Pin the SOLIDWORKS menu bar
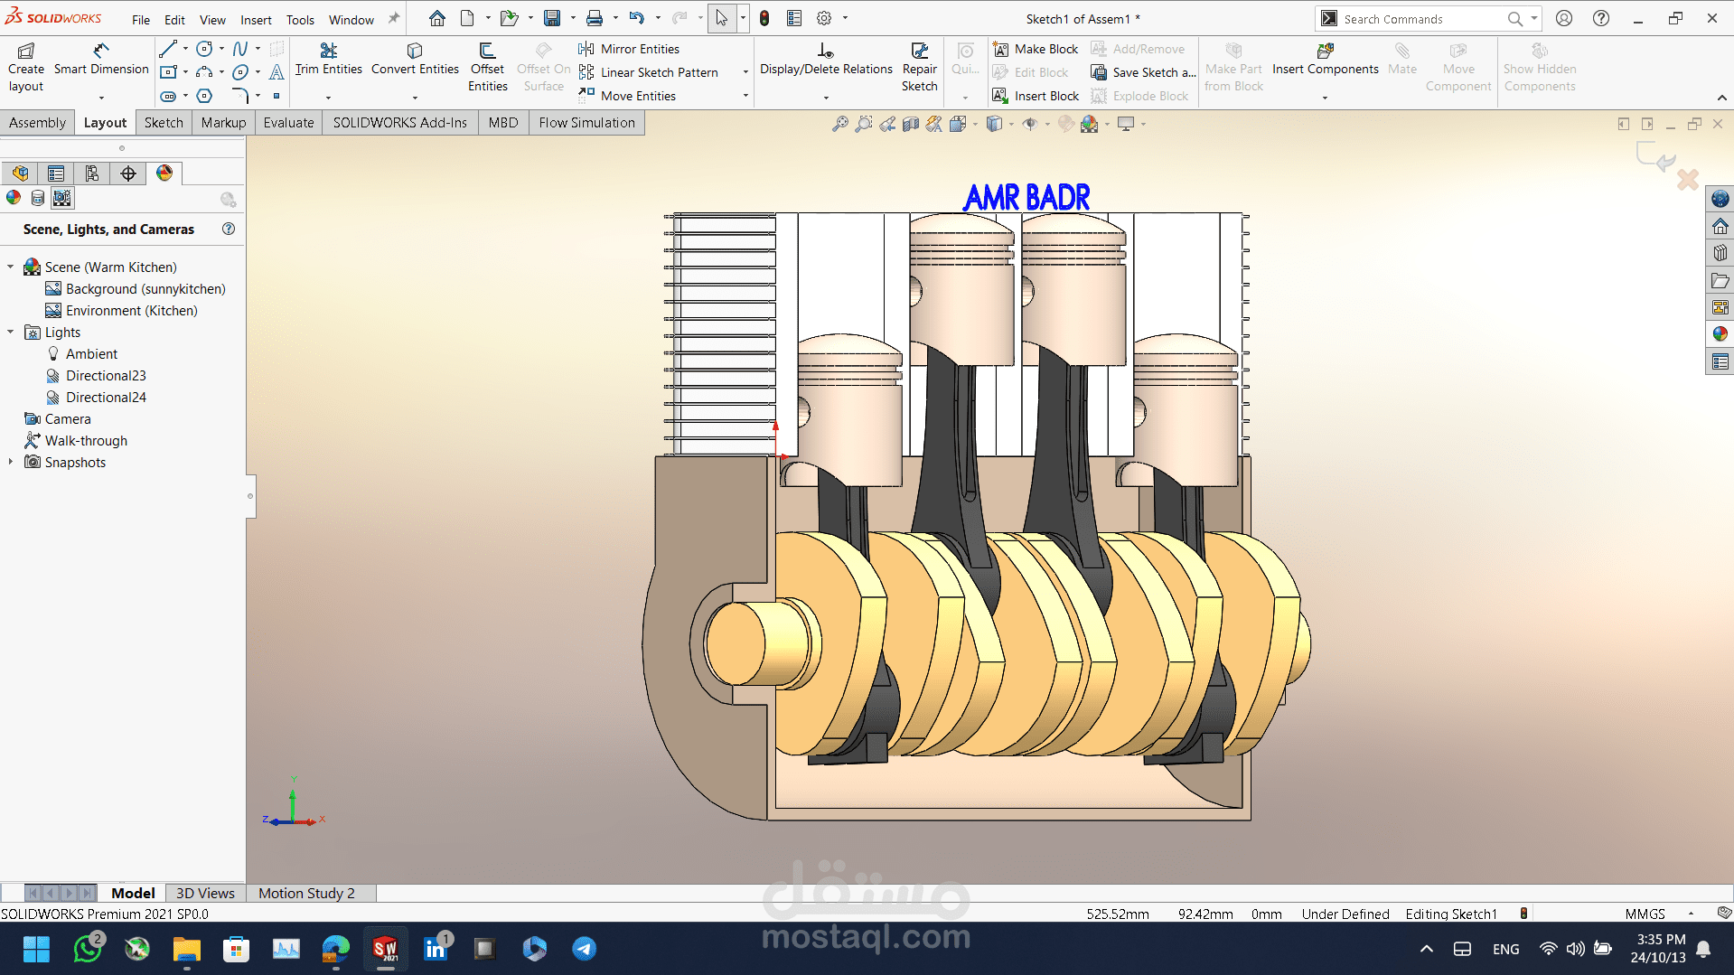The image size is (1734, 975). click(394, 18)
